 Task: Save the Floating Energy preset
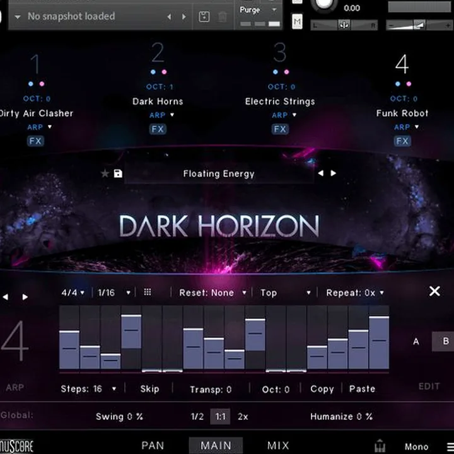click(x=118, y=173)
